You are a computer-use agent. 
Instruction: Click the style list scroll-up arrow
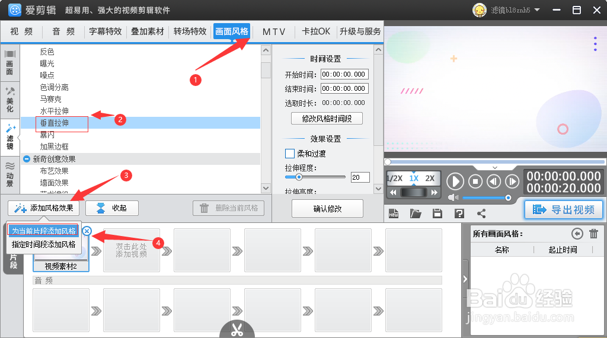point(266,50)
